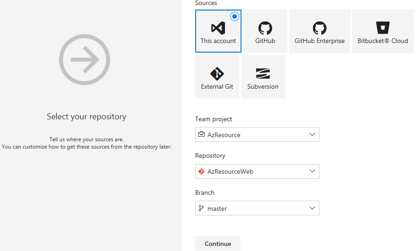Pick the Bitbucket Cloud bucket icon
417x251 pixels.
(x=382, y=28)
